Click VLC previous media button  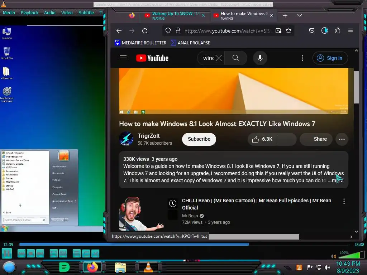pos(21,253)
